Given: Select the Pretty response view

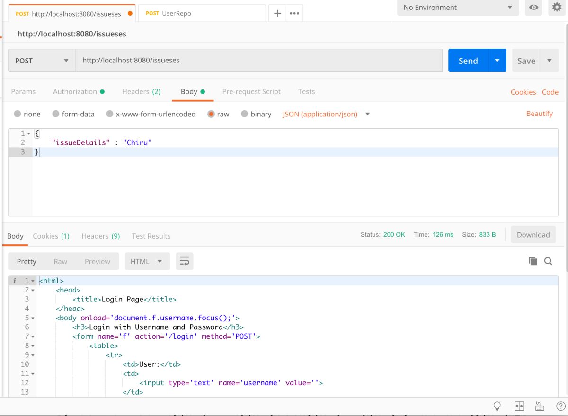Looking at the screenshot, I should click(27, 261).
